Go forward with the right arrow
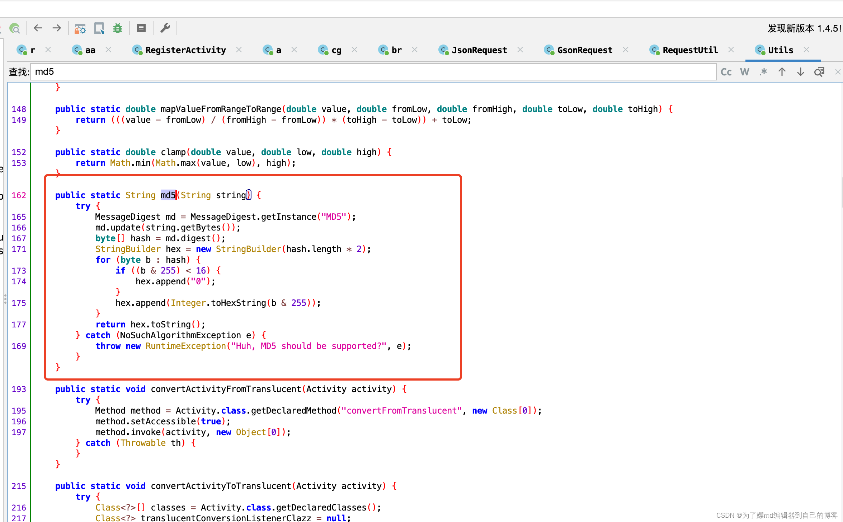The width and height of the screenshot is (843, 522). pyautogui.click(x=57, y=28)
